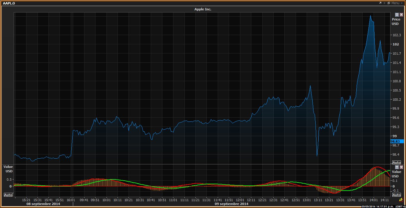The image size is (406, 208).
Task: Click the 11:01 time axis label
Action: point(173,200)
